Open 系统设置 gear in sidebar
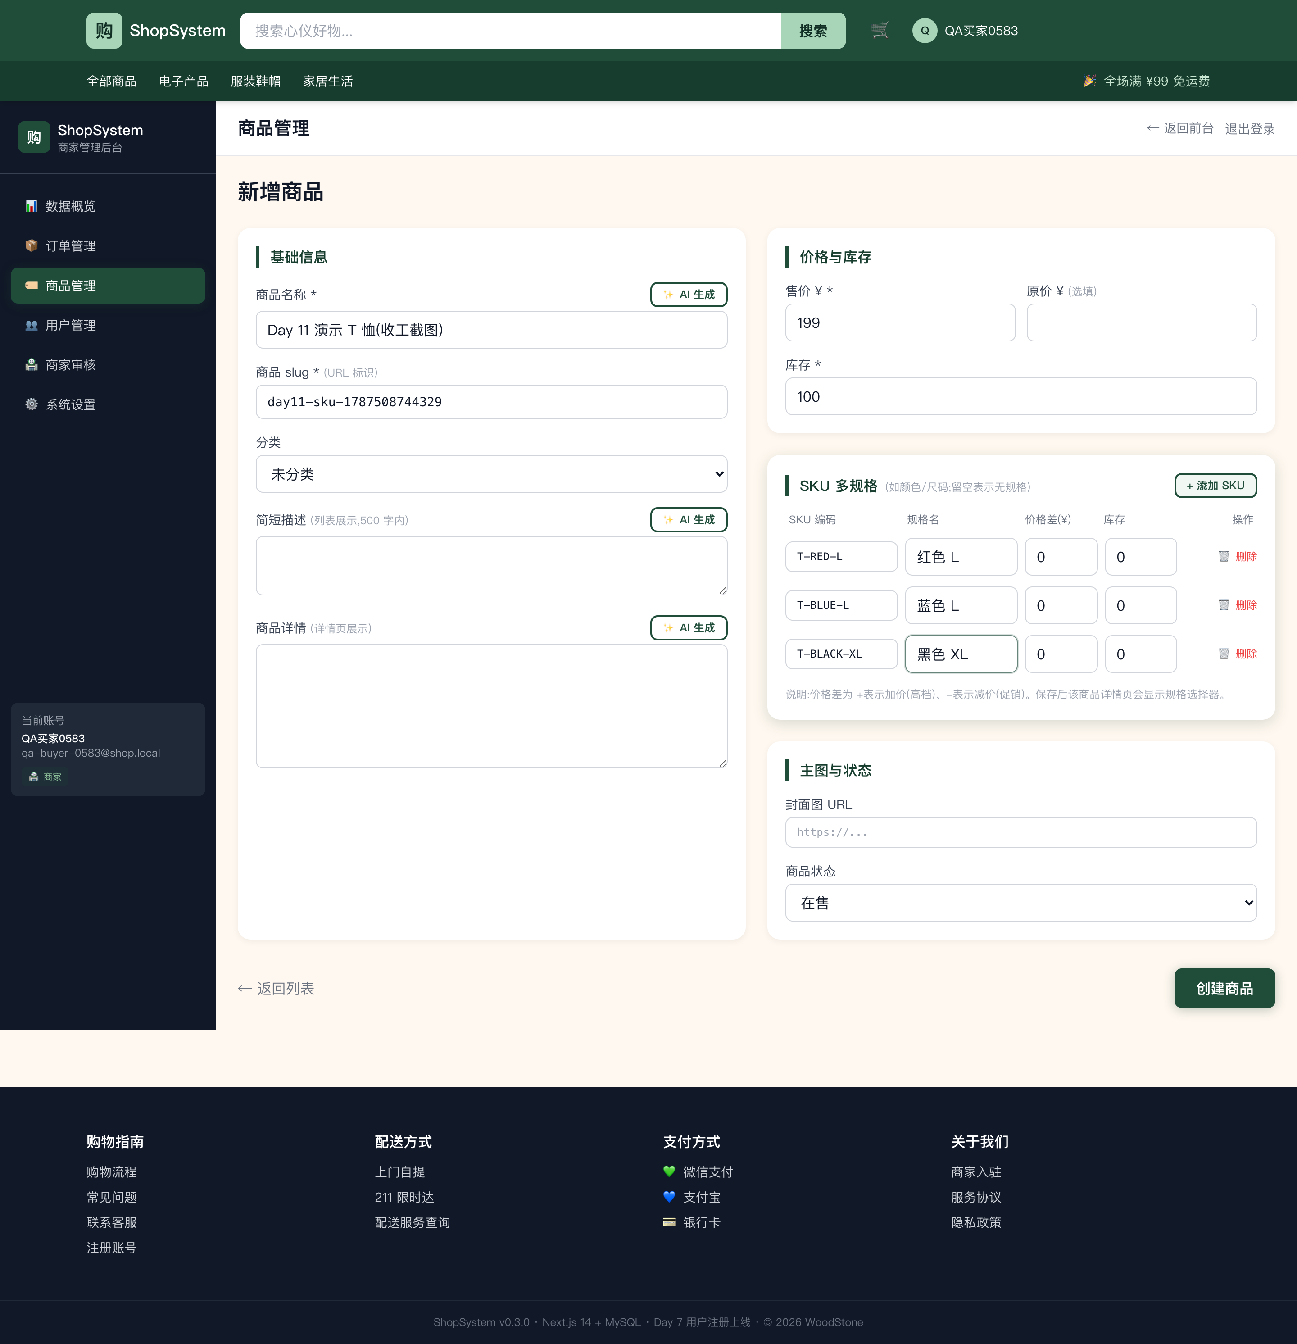Viewport: 1297px width, 1344px height. point(109,404)
